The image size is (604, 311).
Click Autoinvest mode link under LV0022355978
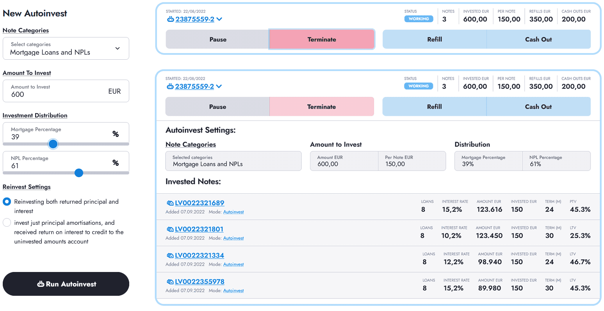pyautogui.click(x=233, y=290)
